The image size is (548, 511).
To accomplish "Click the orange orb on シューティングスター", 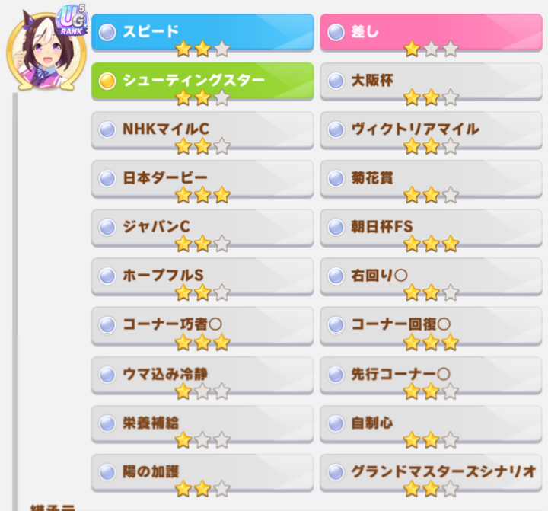I will tap(107, 81).
